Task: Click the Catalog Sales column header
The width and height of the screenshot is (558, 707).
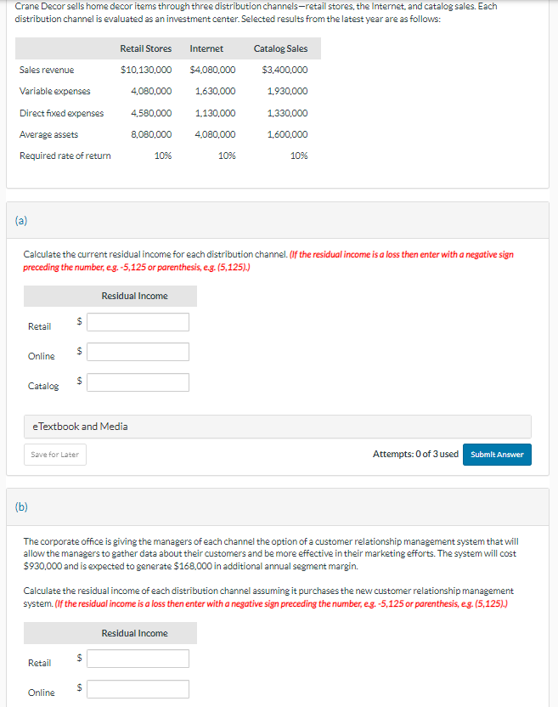Action: 280,48
